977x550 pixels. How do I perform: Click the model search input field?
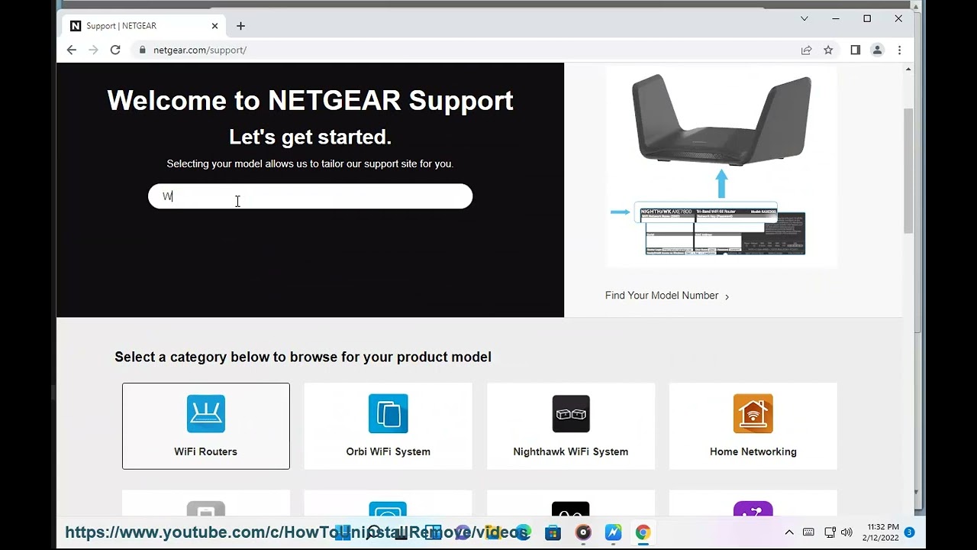[x=310, y=196]
